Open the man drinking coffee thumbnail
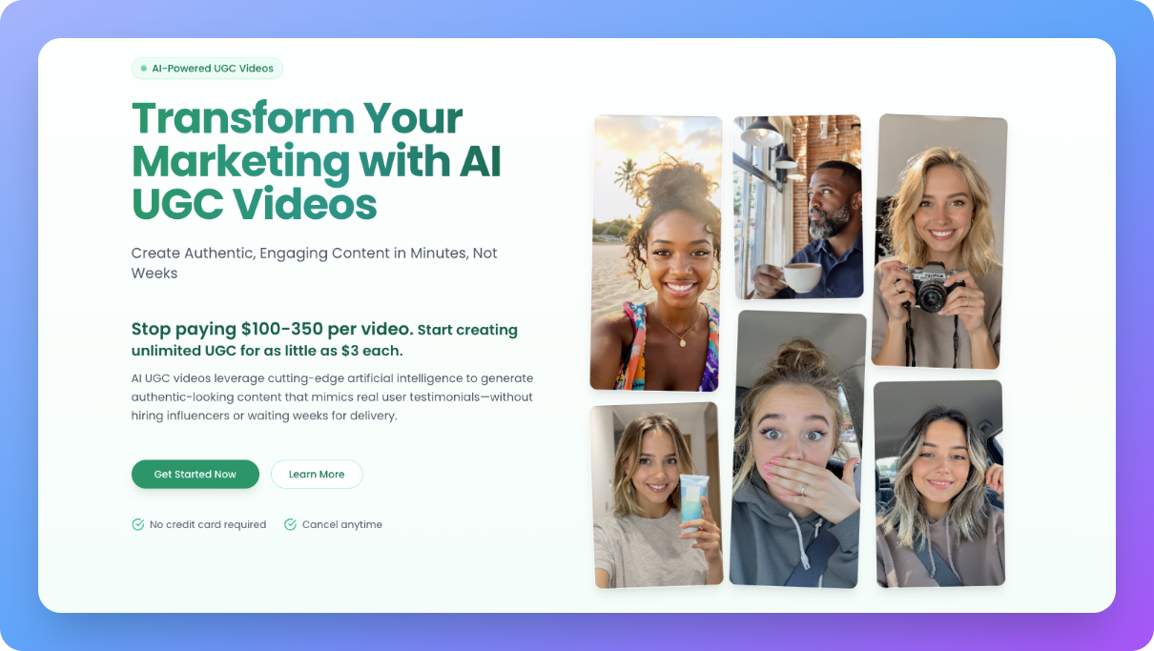The image size is (1154, 651). click(x=797, y=208)
